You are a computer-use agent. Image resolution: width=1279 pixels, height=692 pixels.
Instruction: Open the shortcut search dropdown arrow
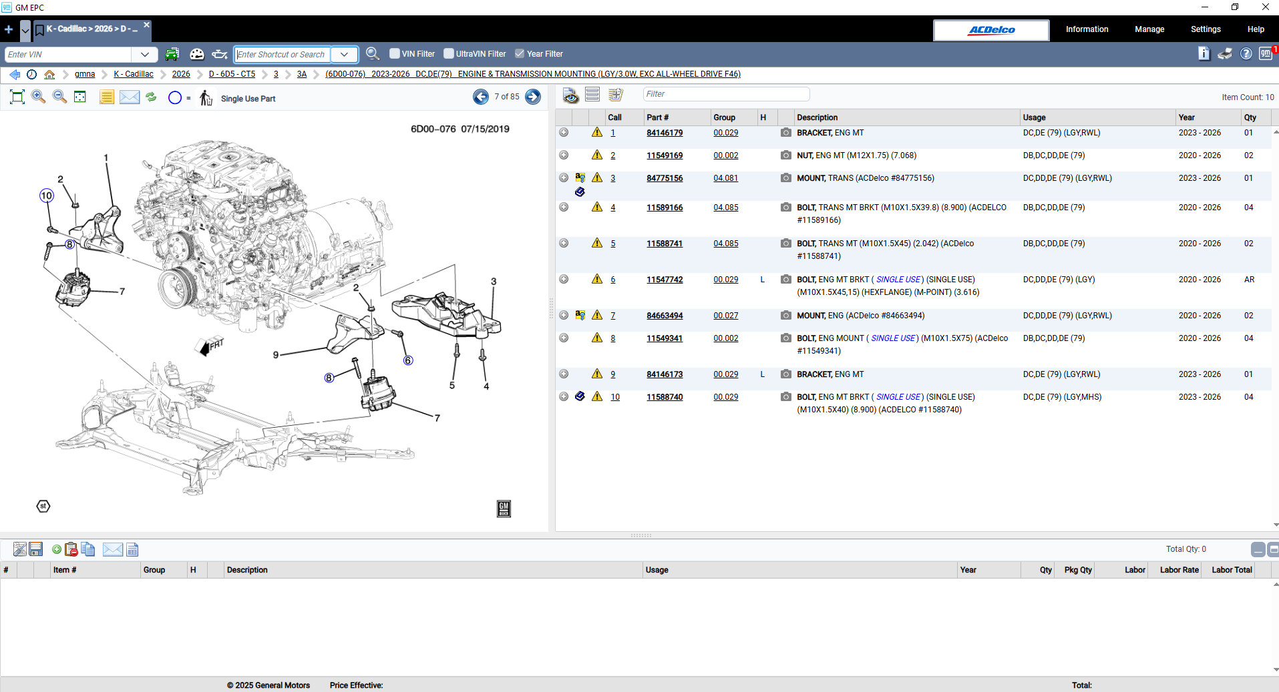point(345,54)
